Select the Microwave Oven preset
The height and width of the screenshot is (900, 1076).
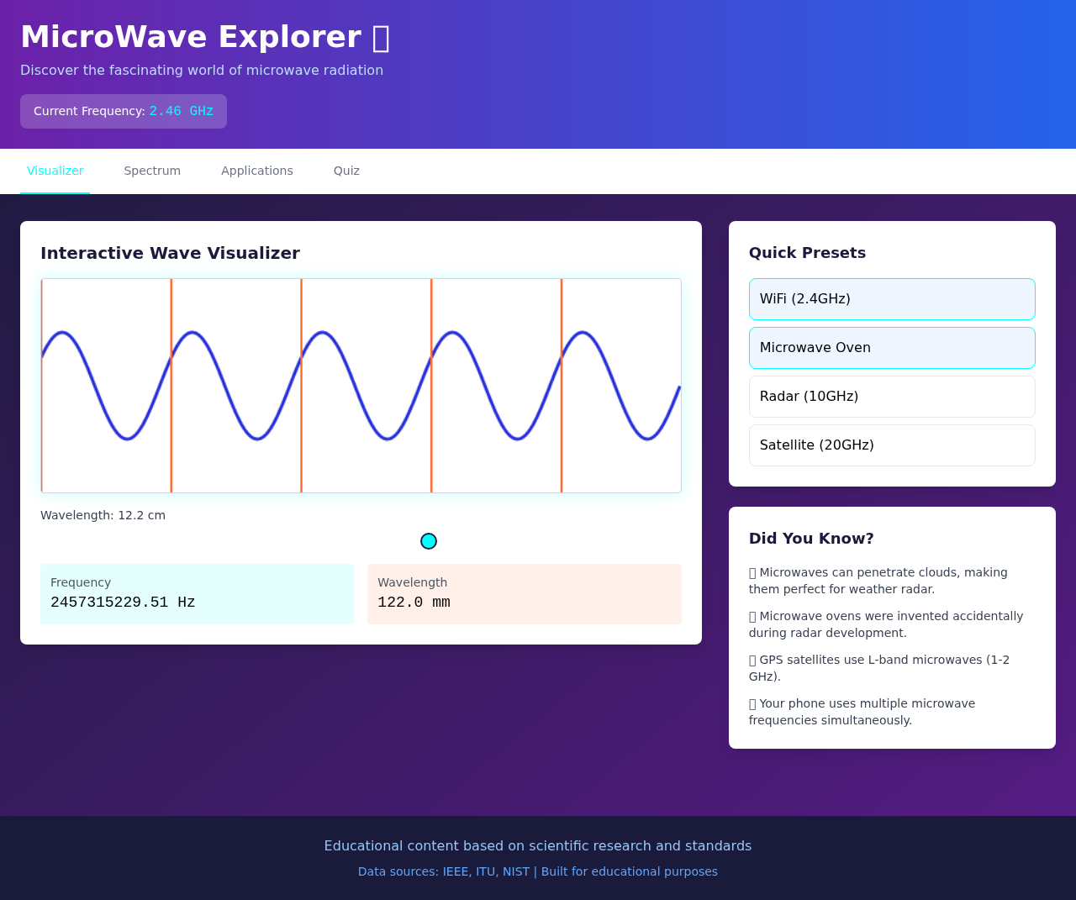(892, 347)
